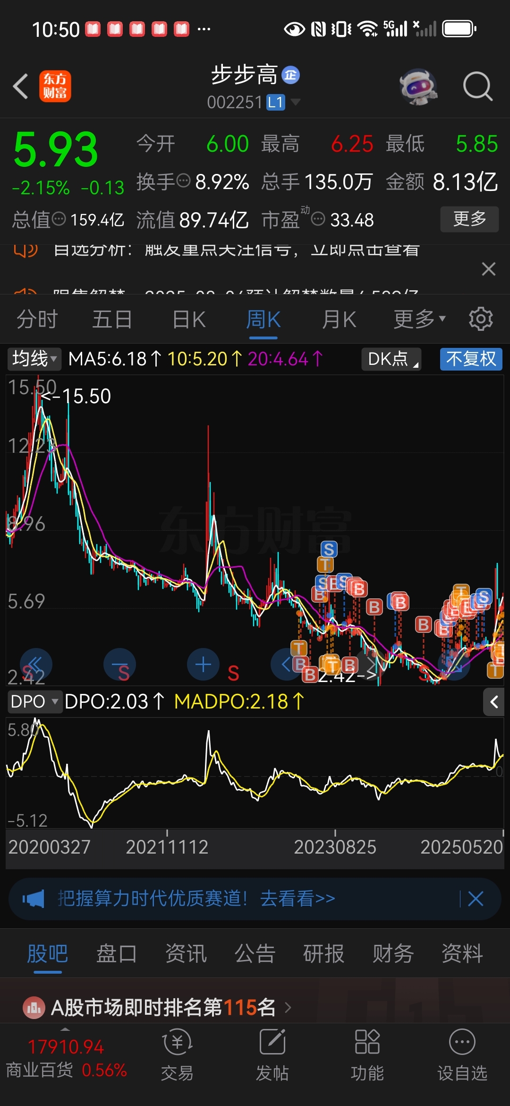Tap the 交易 trade button
The width and height of the screenshot is (510, 1106).
click(177, 1055)
